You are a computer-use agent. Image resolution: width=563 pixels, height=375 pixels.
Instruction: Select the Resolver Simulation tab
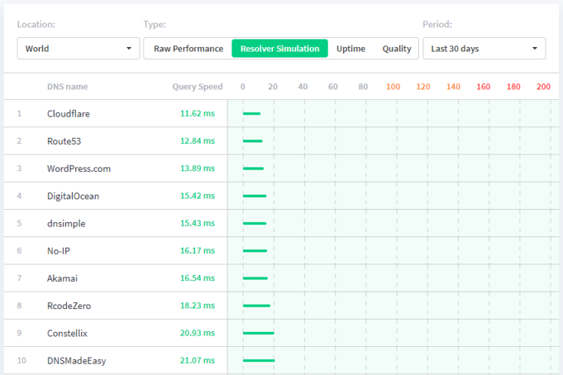(280, 48)
